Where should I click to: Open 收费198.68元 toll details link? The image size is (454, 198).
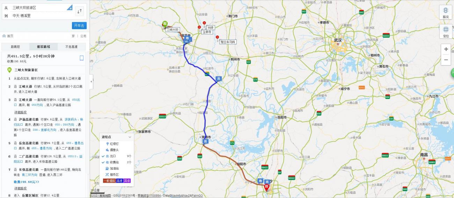[27, 182]
